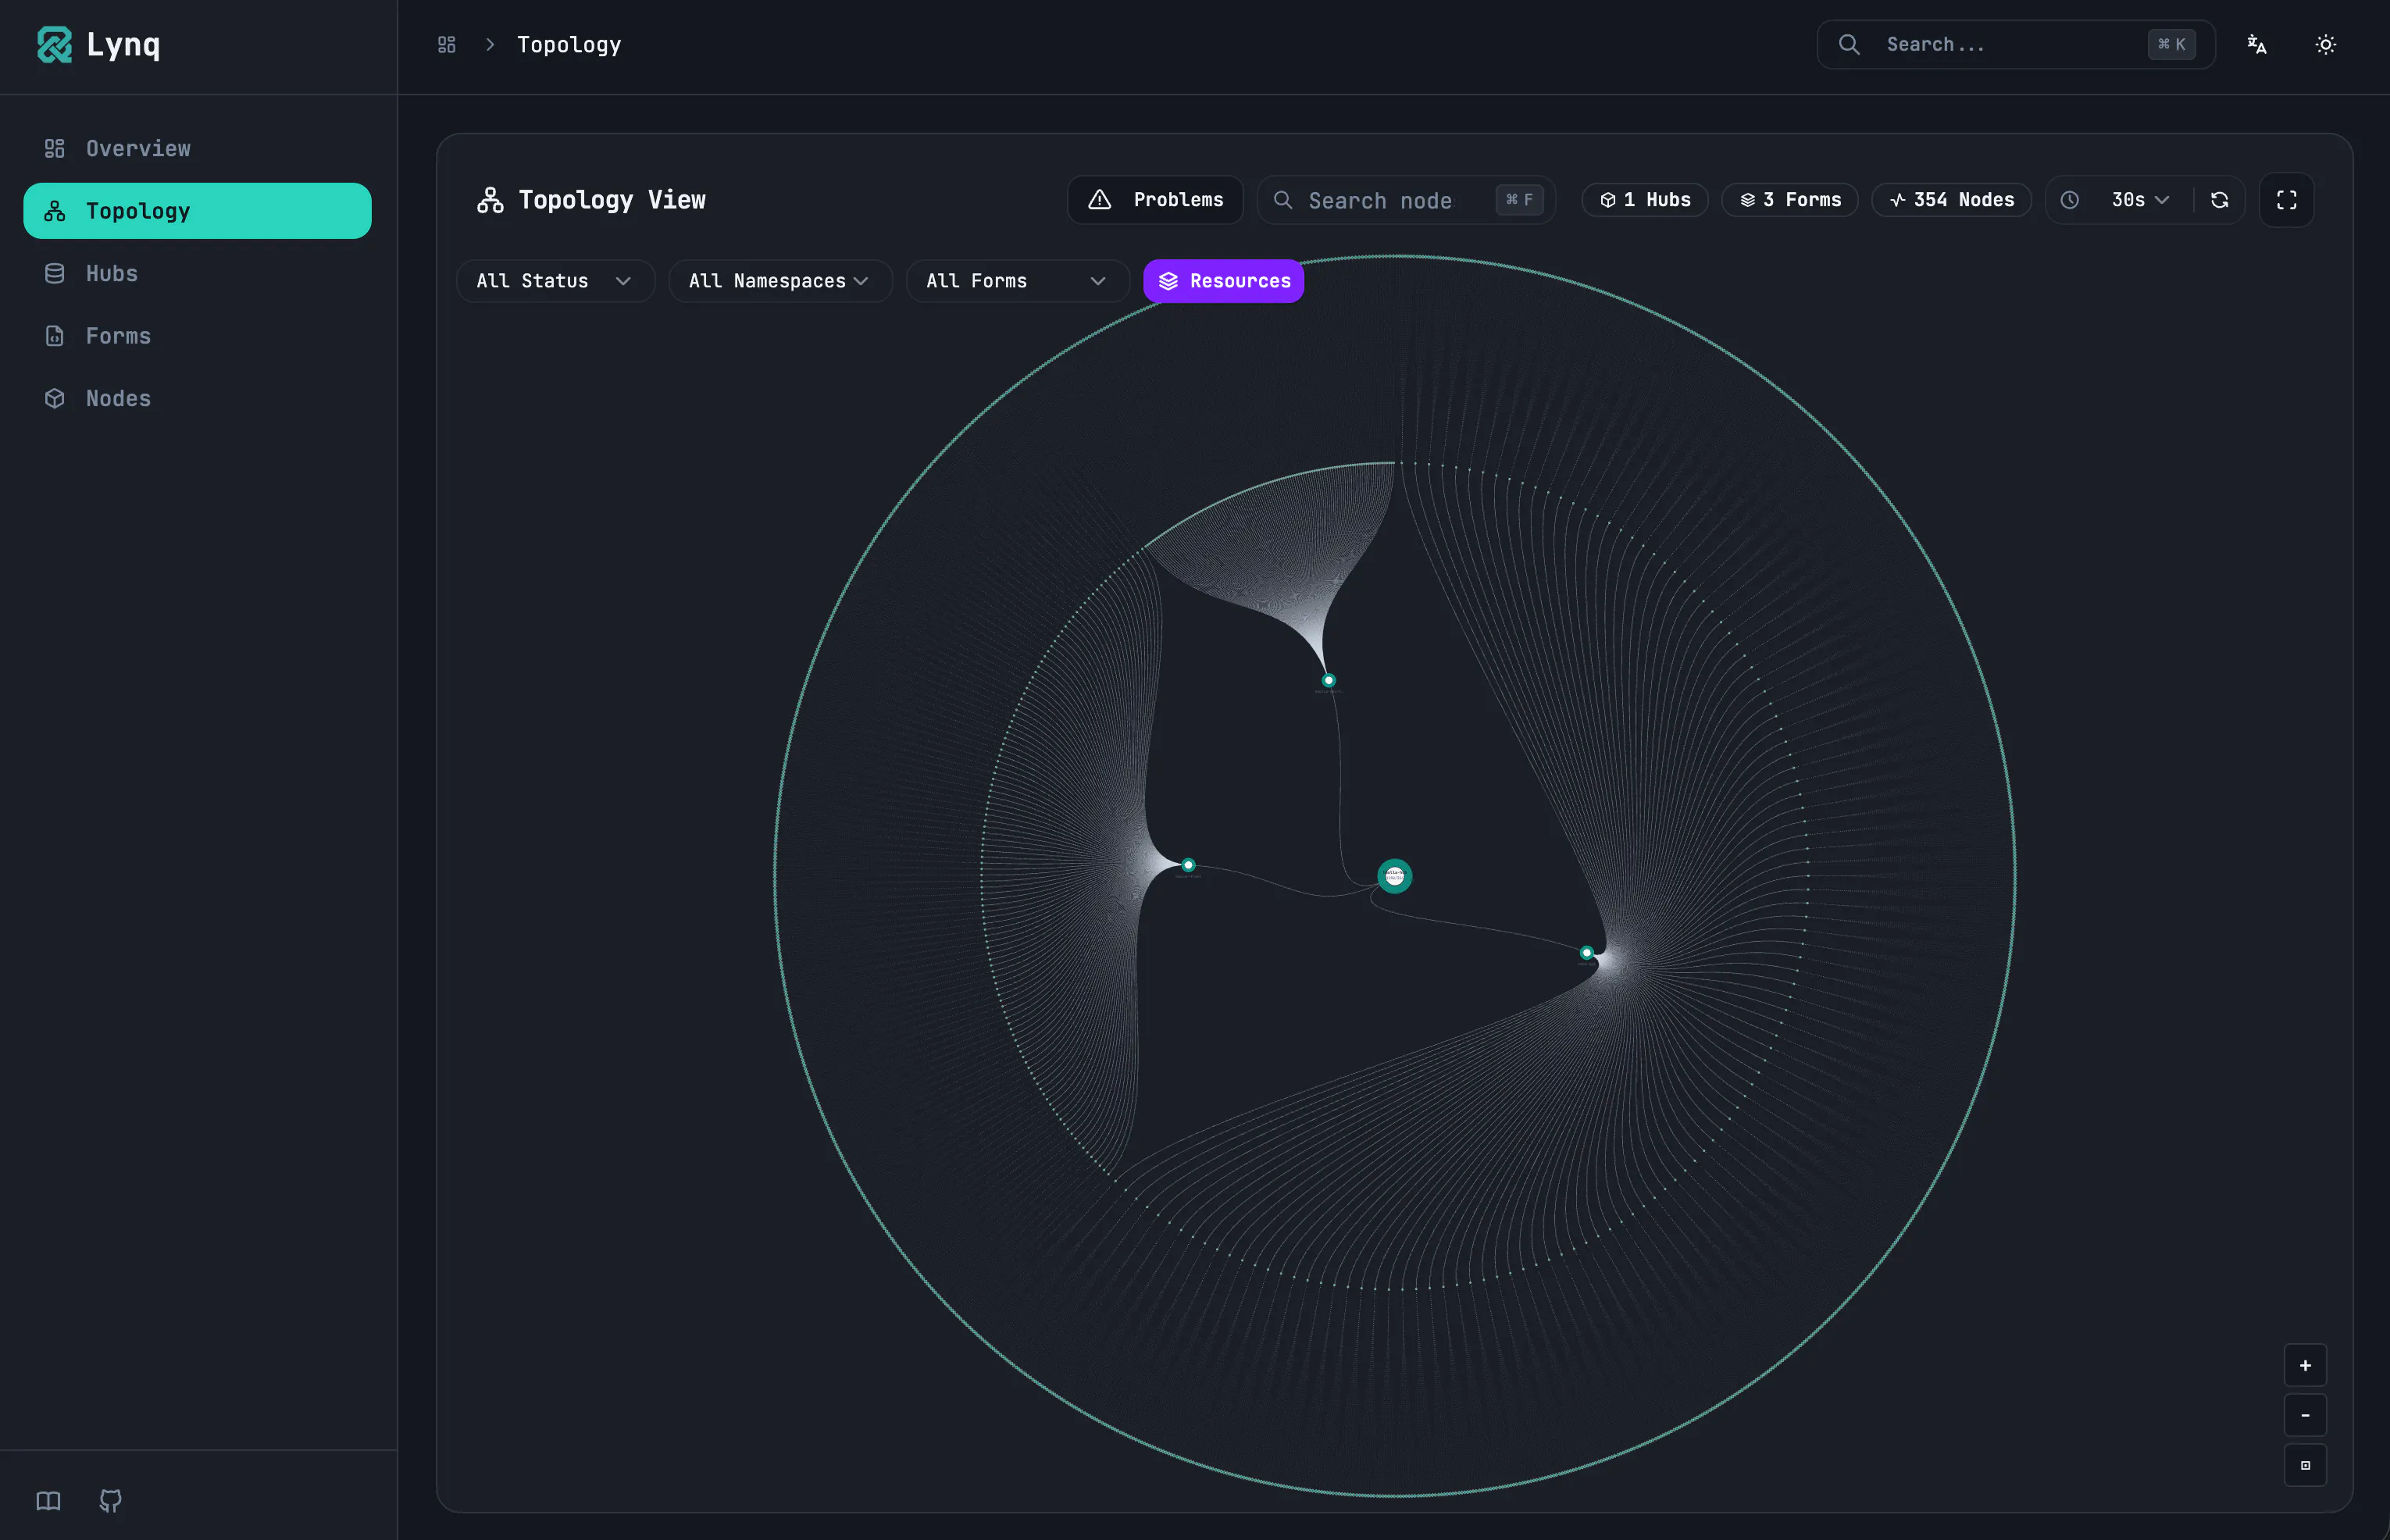The width and height of the screenshot is (2390, 1540).
Task: Open Forms from the sidebar
Action: (x=197, y=336)
